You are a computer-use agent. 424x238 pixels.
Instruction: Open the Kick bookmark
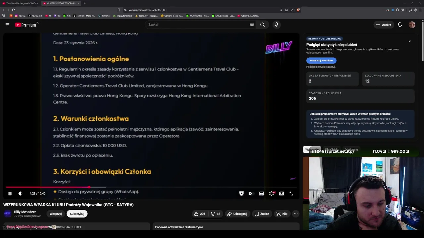point(67,16)
